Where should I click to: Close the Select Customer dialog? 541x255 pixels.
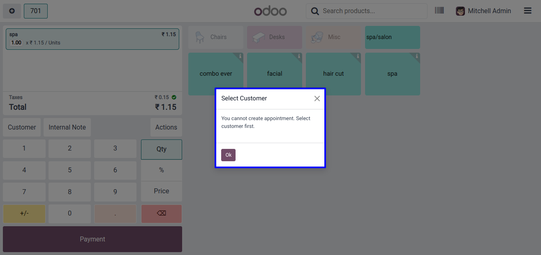pyautogui.click(x=317, y=98)
